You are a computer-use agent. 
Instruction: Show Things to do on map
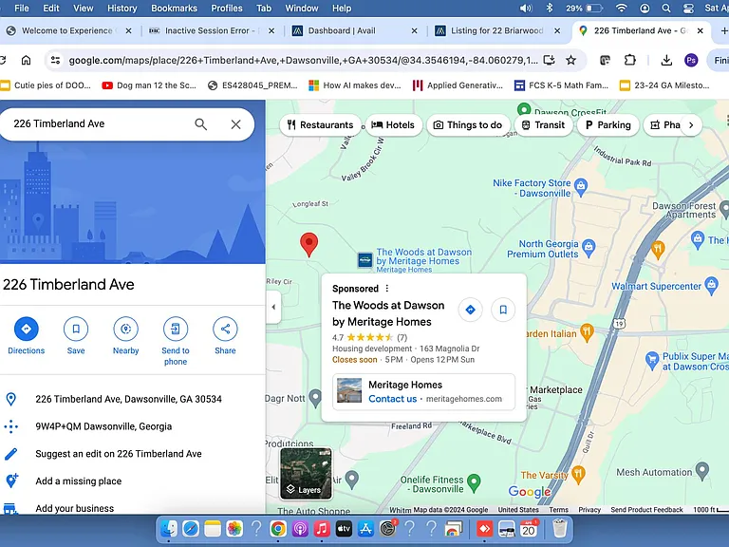pos(468,124)
